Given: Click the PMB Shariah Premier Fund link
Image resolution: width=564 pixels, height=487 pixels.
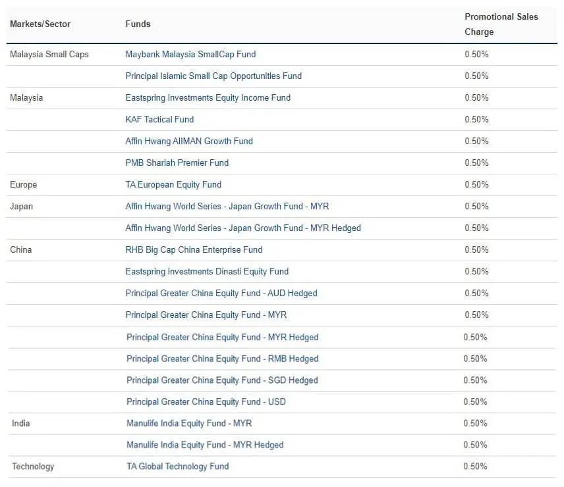Looking at the screenshot, I should (x=177, y=163).
